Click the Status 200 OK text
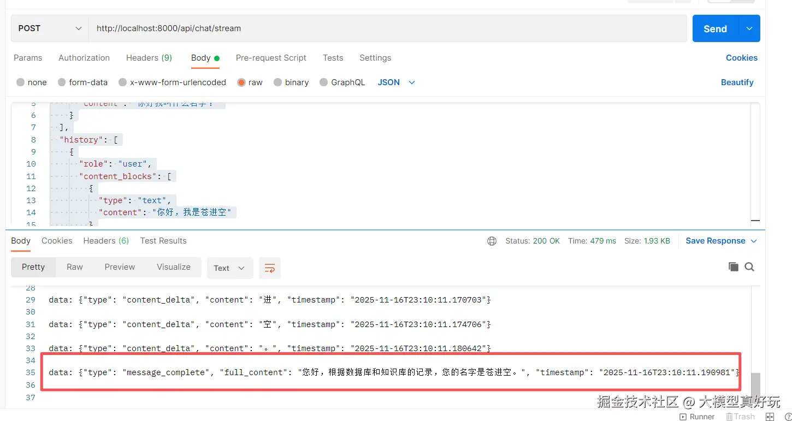 [x=533, y=241]
